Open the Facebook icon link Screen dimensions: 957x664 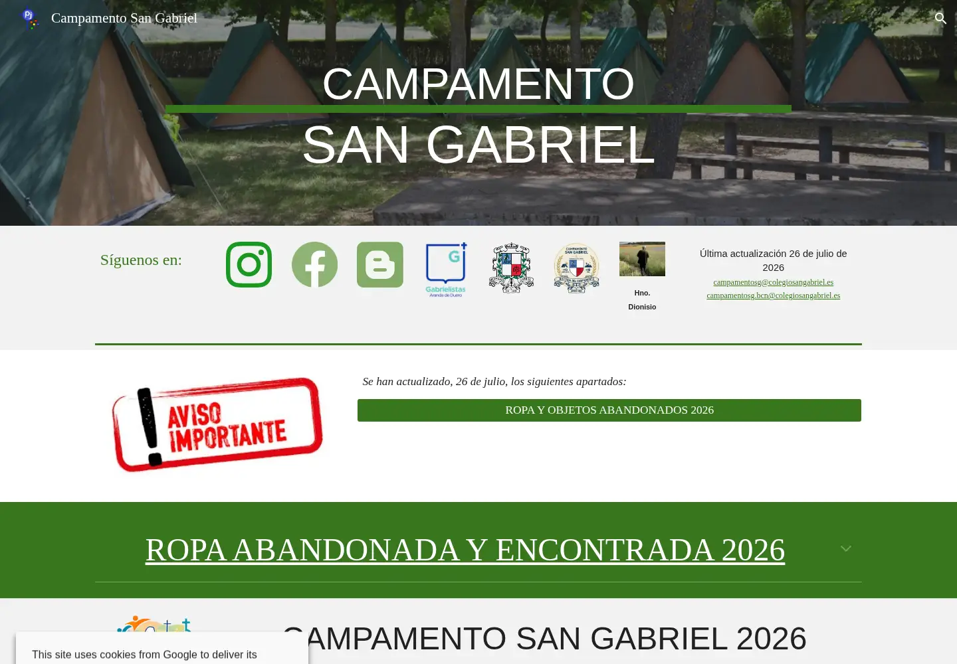[x=314, y=264]
